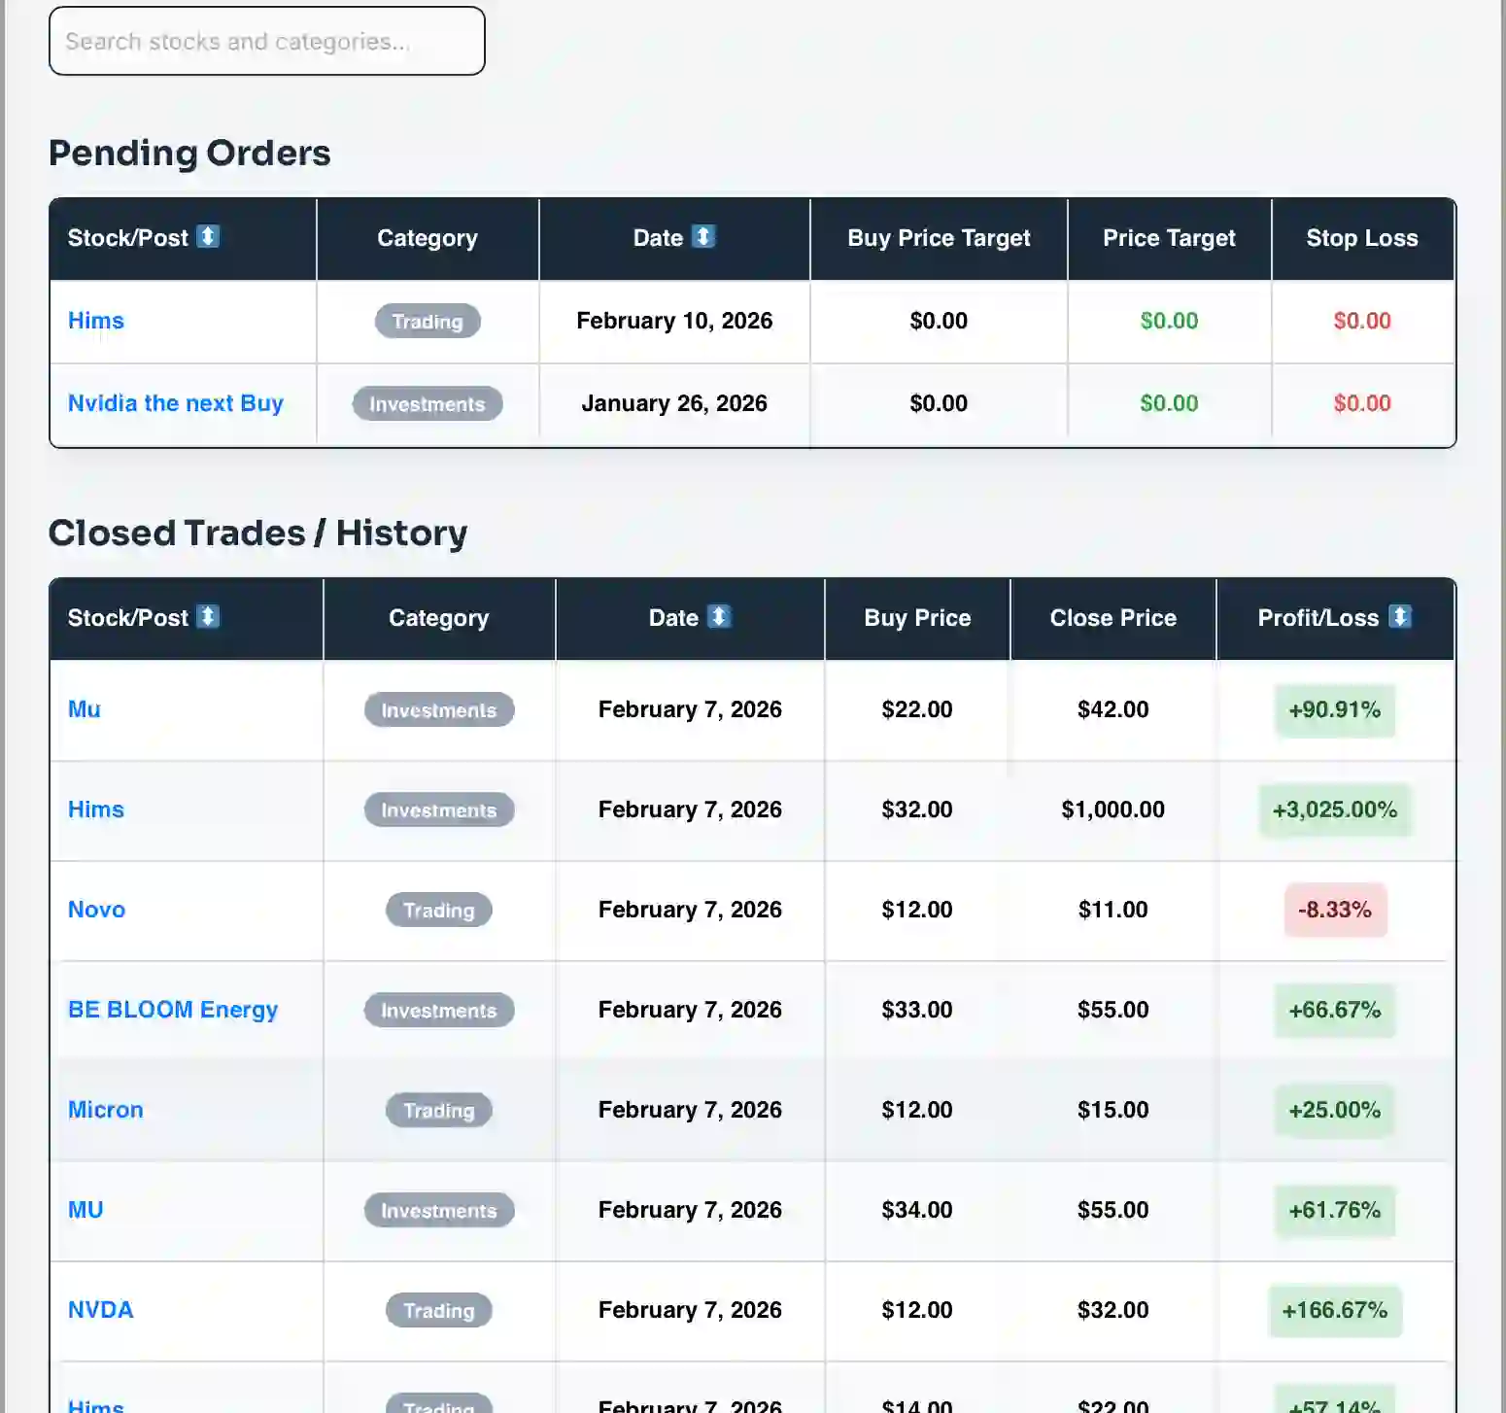Select the NVDA closed trade
Viewport: 1506px width, 1413px height.
click(x=100, y=1309)
